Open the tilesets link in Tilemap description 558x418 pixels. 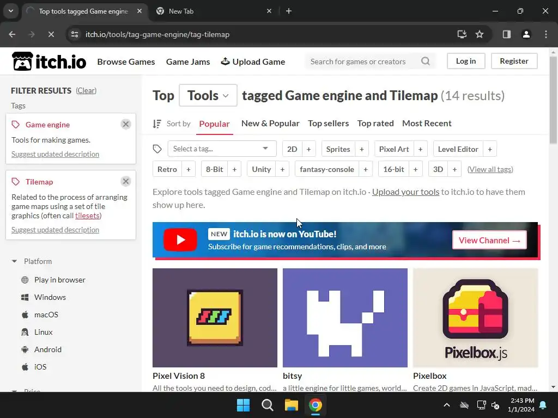(87, 216)
